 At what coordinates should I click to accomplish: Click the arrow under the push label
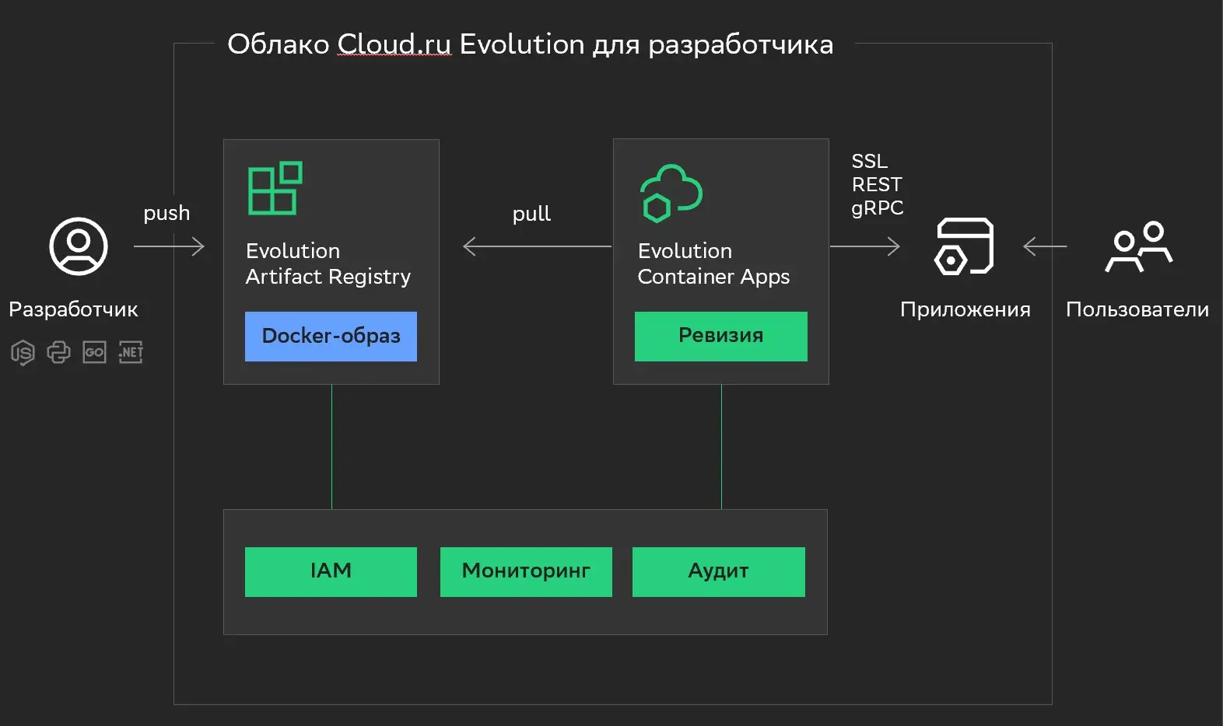point(169,247)
